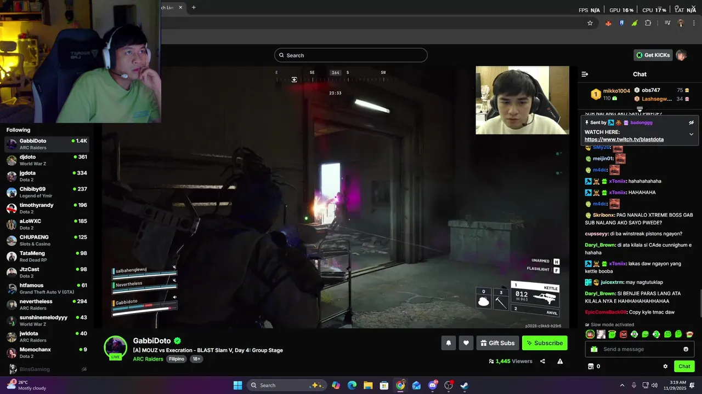Open Steam from the taskbar
This screenshot has width=702, height=394.
click(x=465, y=385)
